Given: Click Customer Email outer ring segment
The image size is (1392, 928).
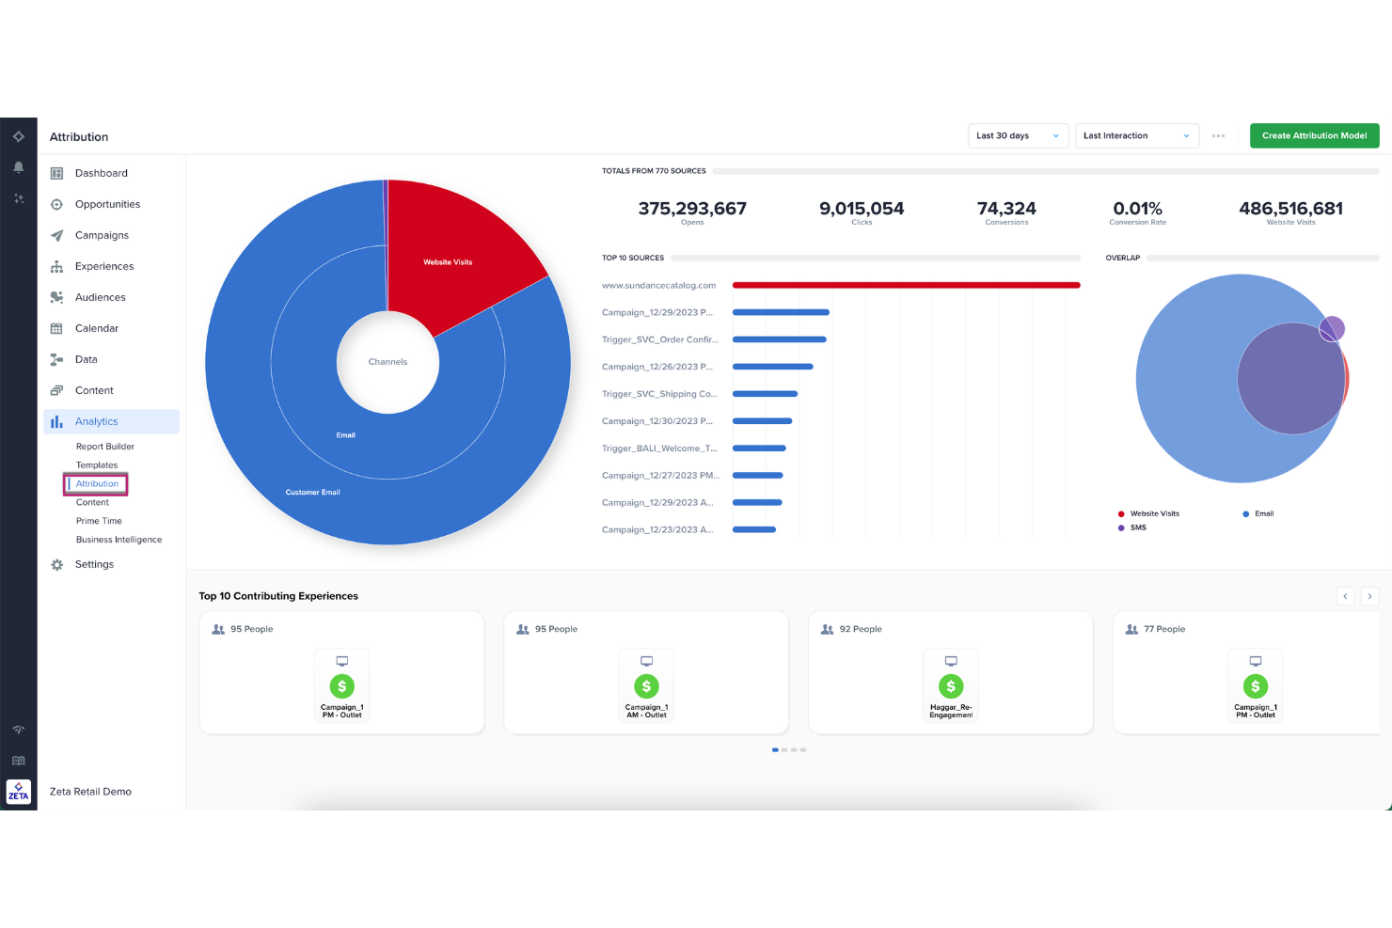Looking at the screenshot, I should point(313,492).
